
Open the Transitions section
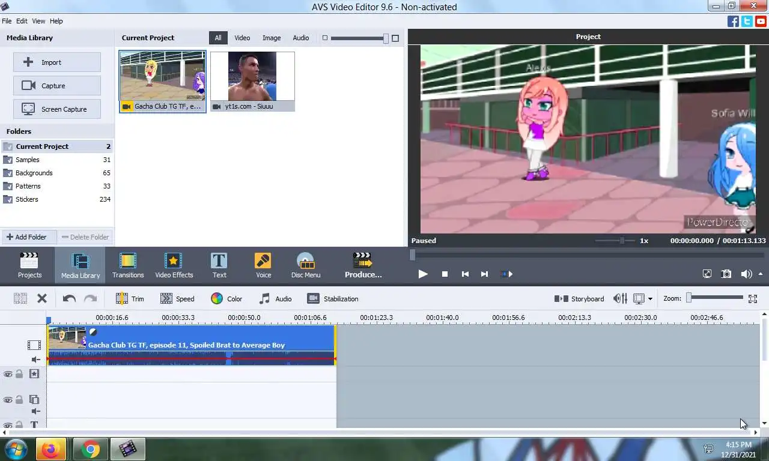click(x=128, y=265)
